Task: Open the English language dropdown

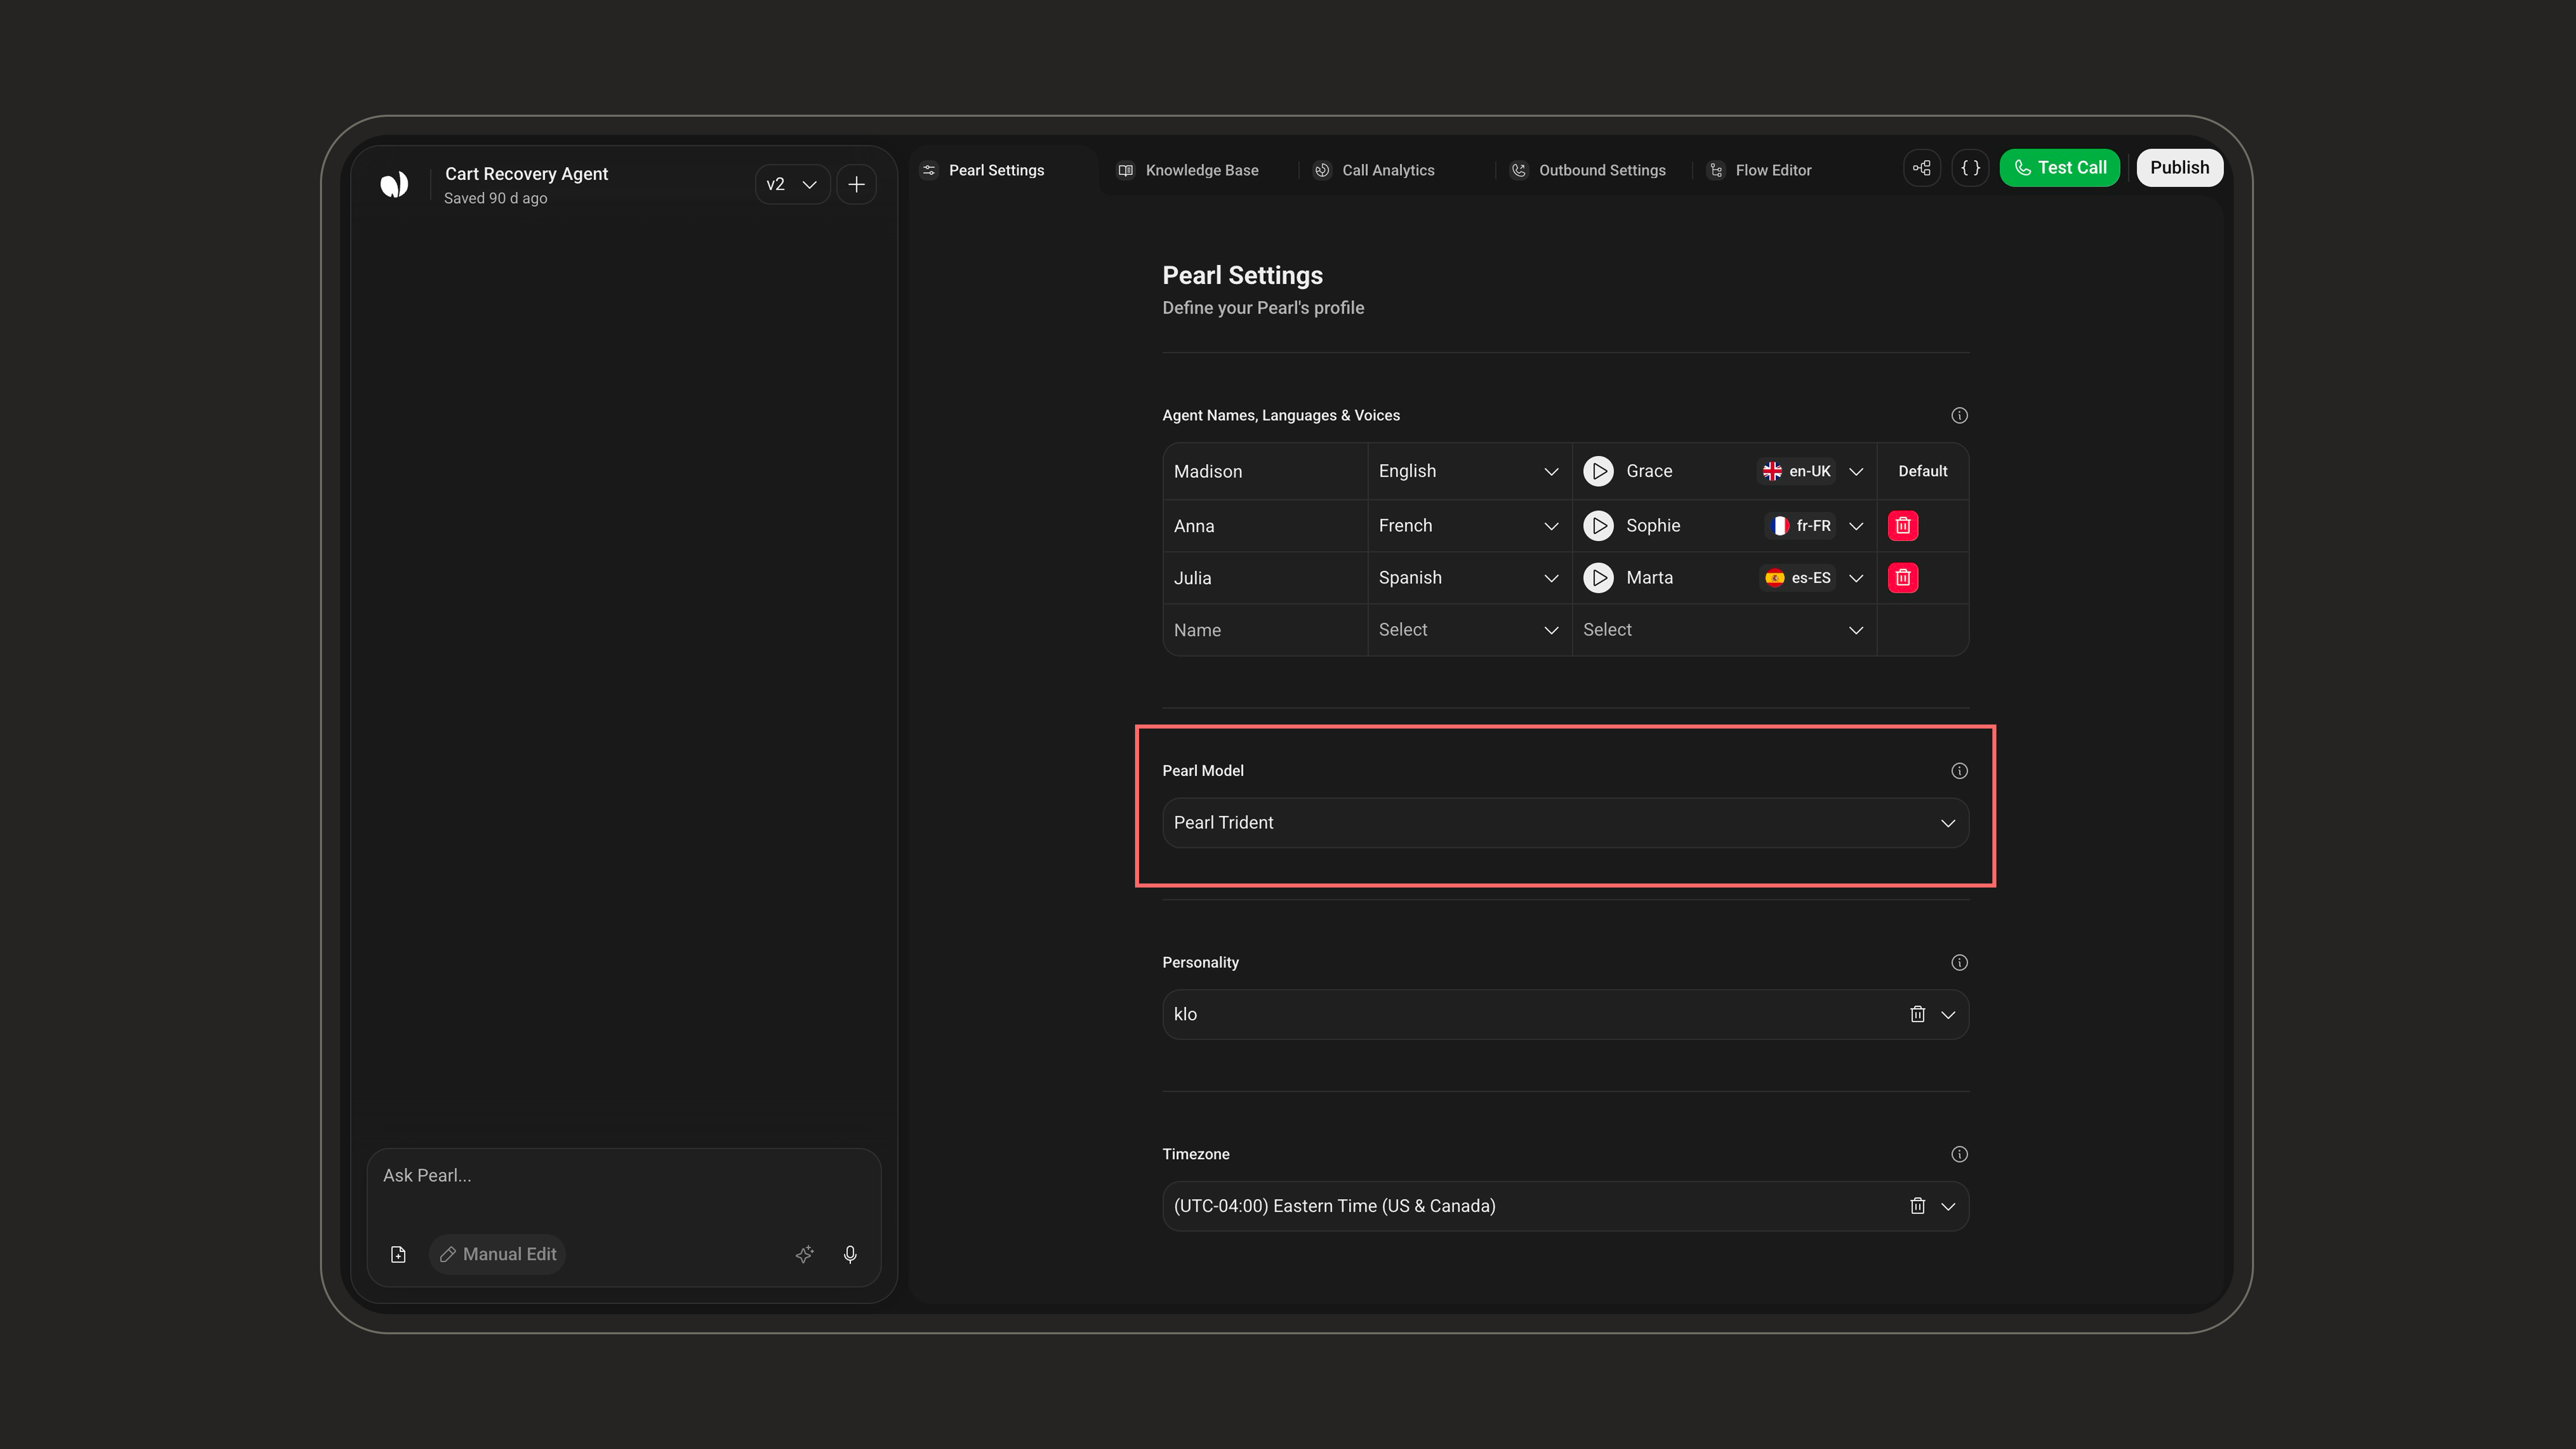Action: pyautogui.click(x=1469, y=471)
